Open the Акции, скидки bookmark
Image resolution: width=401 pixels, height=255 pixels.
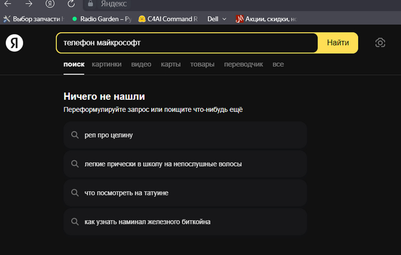266,19
